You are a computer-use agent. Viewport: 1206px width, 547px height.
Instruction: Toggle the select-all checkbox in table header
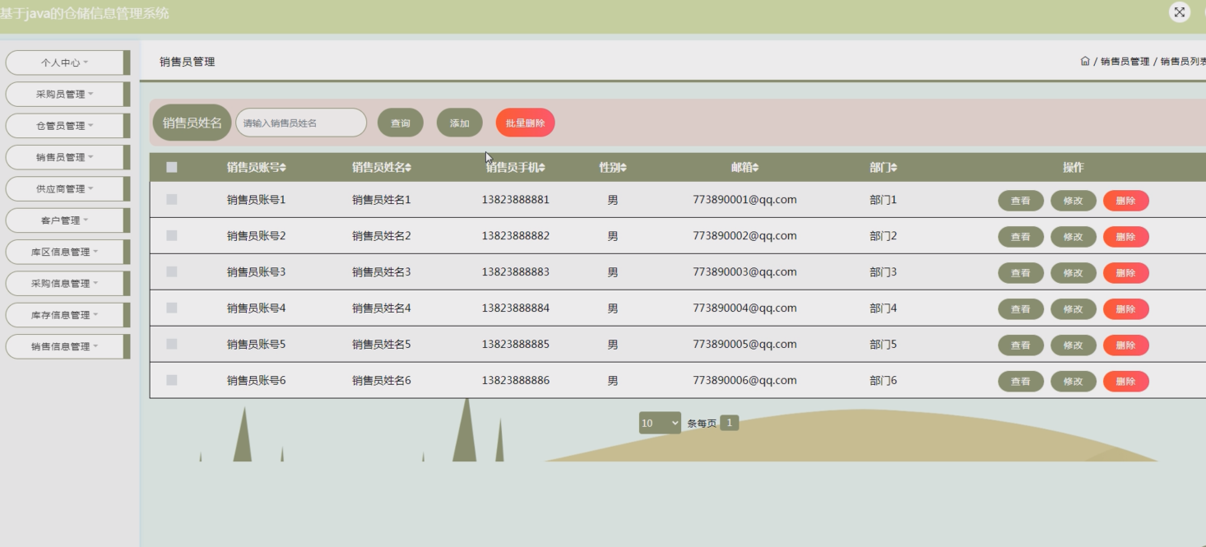(172, 167)
